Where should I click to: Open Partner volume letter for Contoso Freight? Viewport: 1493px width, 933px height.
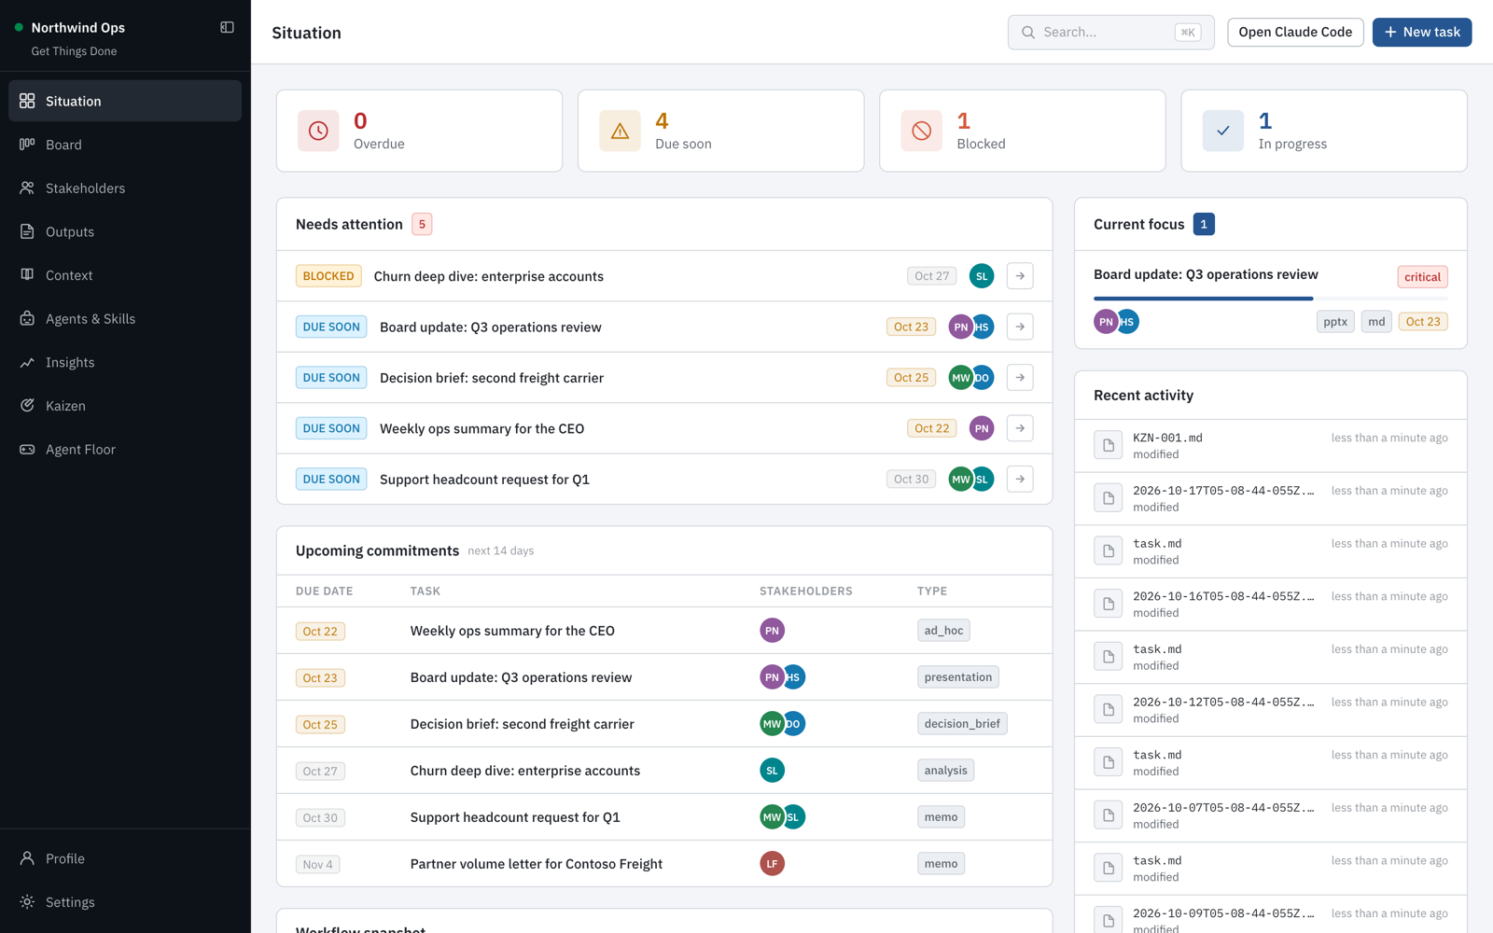[537, 864]
